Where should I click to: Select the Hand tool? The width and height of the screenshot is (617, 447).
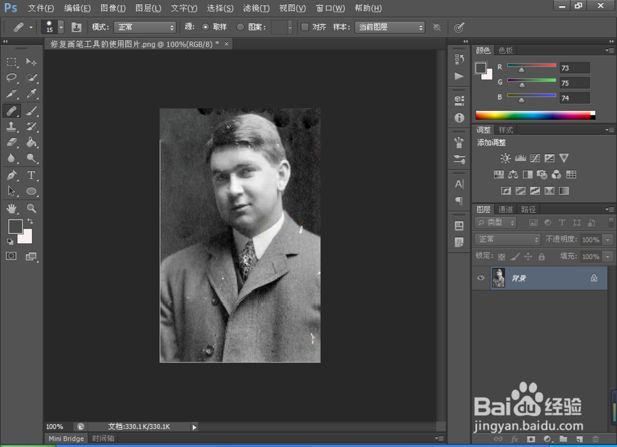point(12,208)
